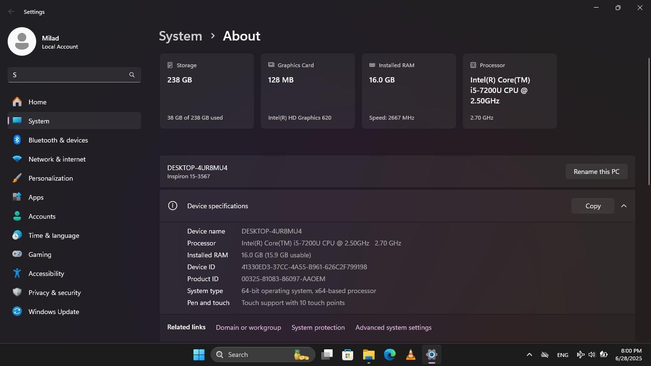Open the clock showing 8:00 PM
Screen dimensions: 651x366
pos(629,355)
